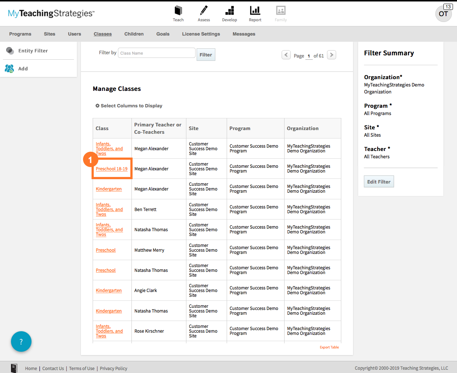This screenshot has height=373, width=457.
Task: Click the Filter button
Action: pos(206,55)
